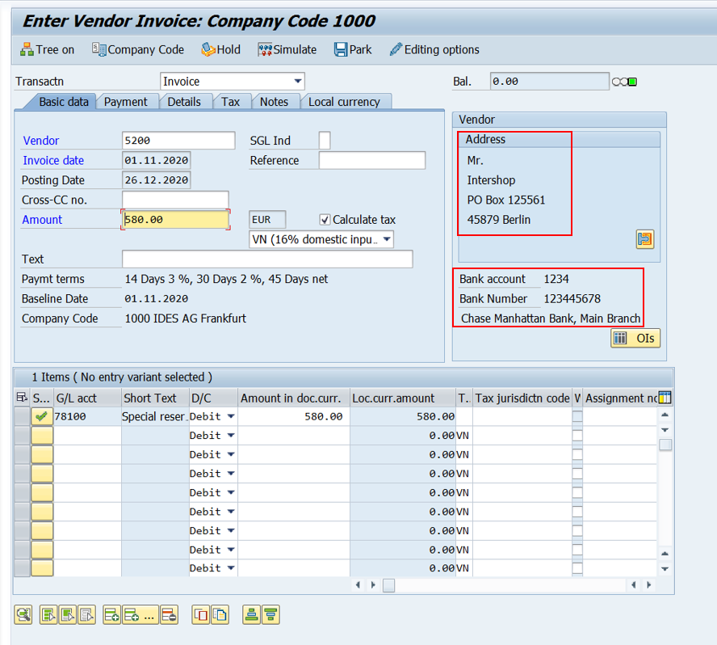Viewport: 717px width, 645px height.
Task: Click the Tax jurisdictn code column header
Action: pos(522,398)
